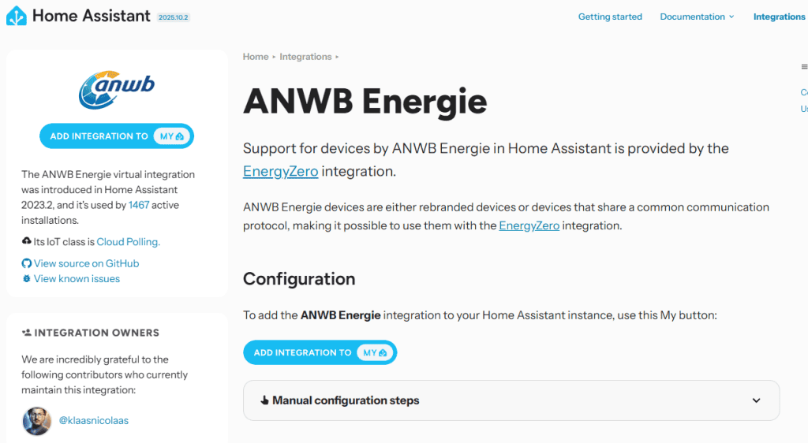Viewport: 808px width, 443px height.
Task: Click the Home Assistant logo icon
Action: [x=17, y=16]
